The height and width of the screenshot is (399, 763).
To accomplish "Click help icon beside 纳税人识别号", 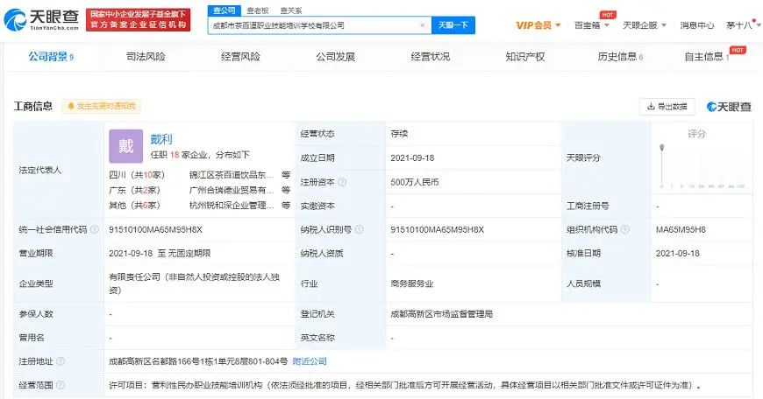I will pos(359,229).
